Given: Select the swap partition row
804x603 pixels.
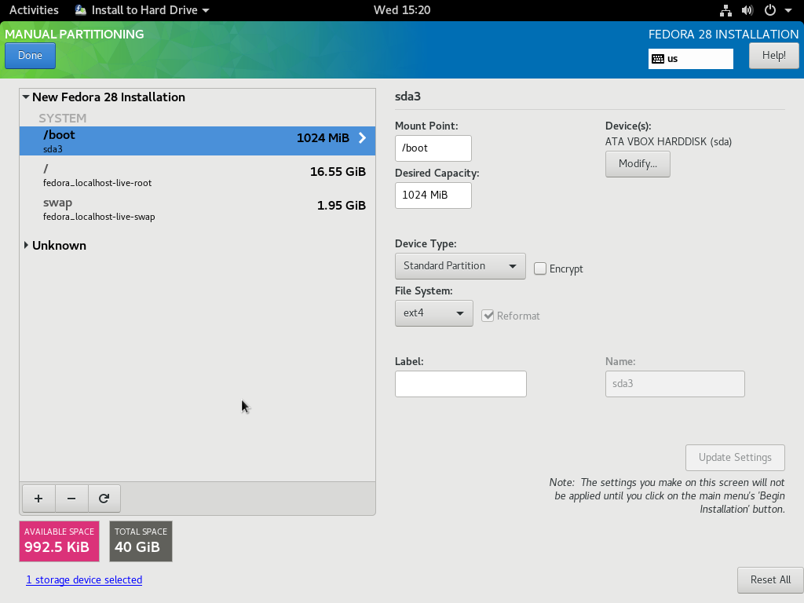Looking at the screenshot, I should (197, 209).
